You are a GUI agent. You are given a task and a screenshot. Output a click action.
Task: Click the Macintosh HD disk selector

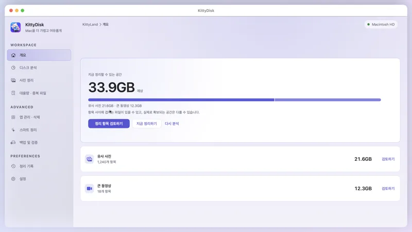click(381, 24)
